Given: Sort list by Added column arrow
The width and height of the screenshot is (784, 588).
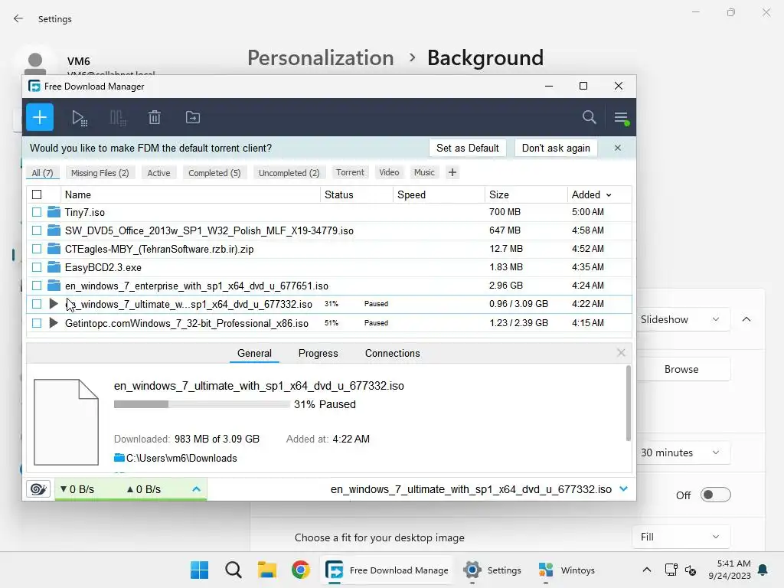Looking at the screenshot, I should [609, 195].
